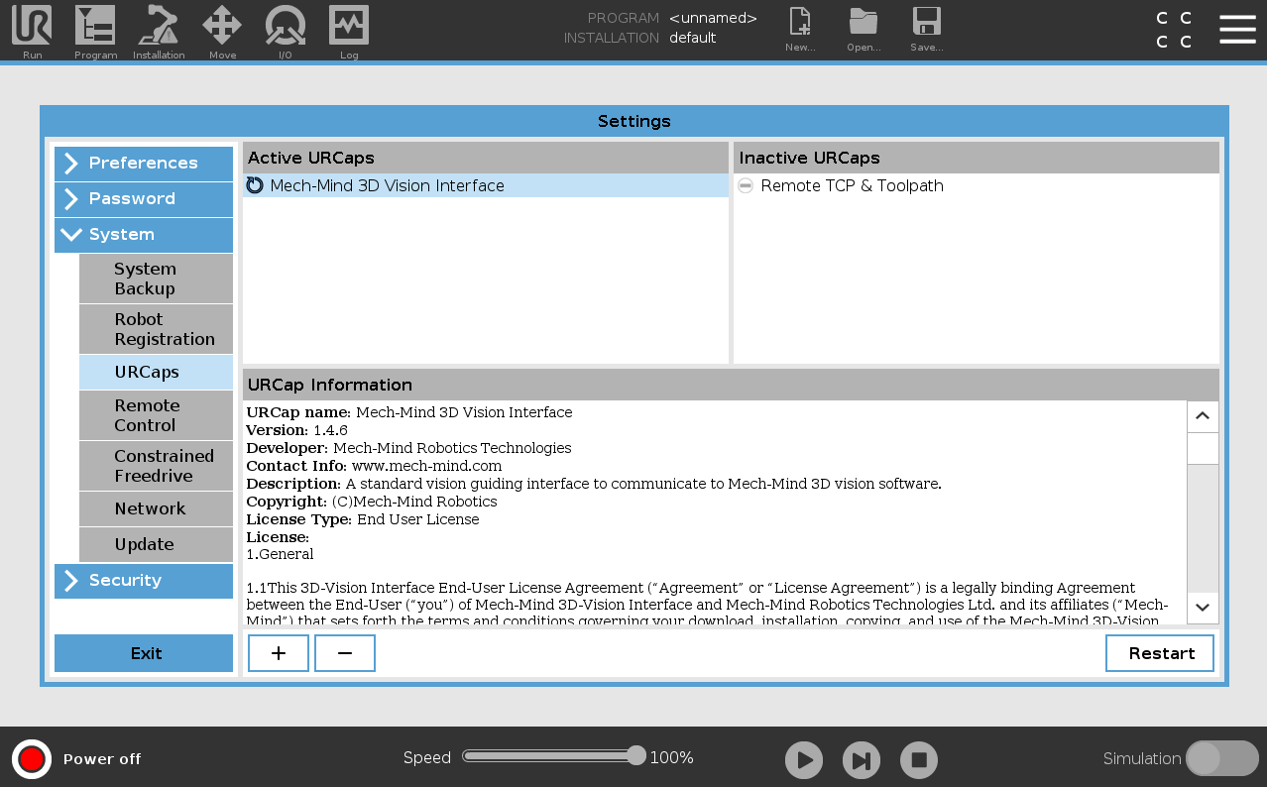This screenshot has height=787, width=1267.
Task: Click the Active URCaps header
Action: tap(486, 158)
